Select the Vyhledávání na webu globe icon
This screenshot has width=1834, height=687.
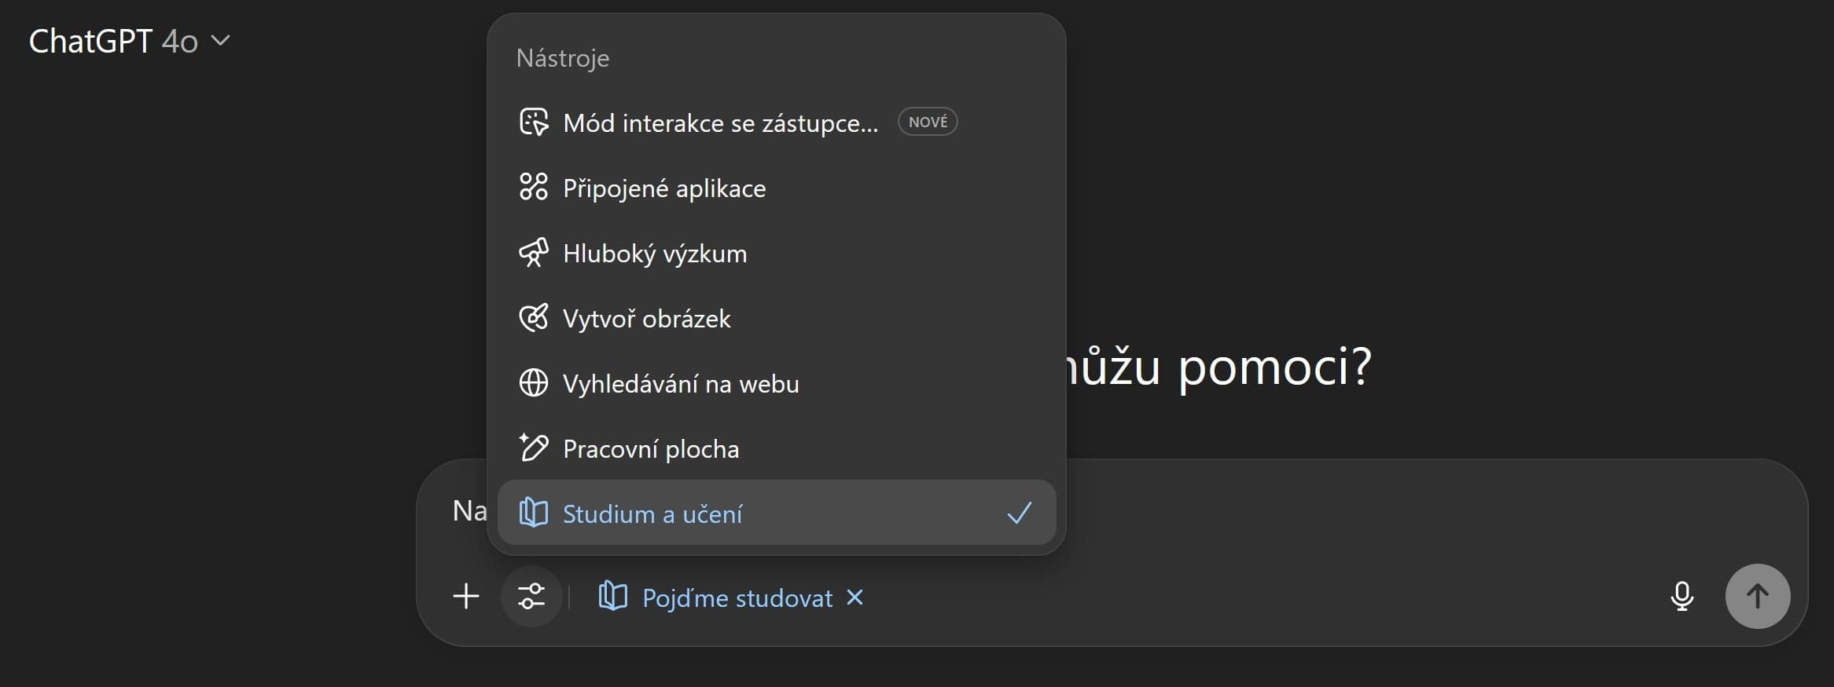534,383
